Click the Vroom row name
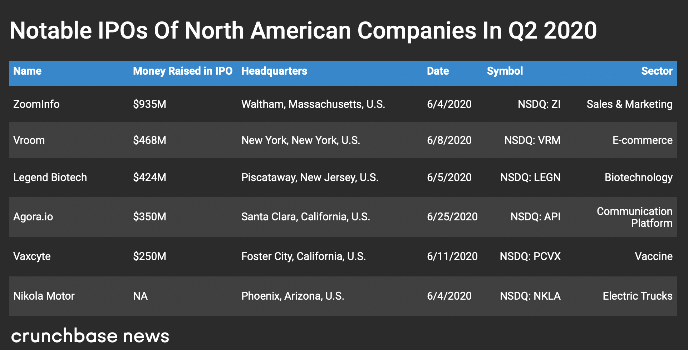This screenshot has width=688, height=350. coord(29,140)
